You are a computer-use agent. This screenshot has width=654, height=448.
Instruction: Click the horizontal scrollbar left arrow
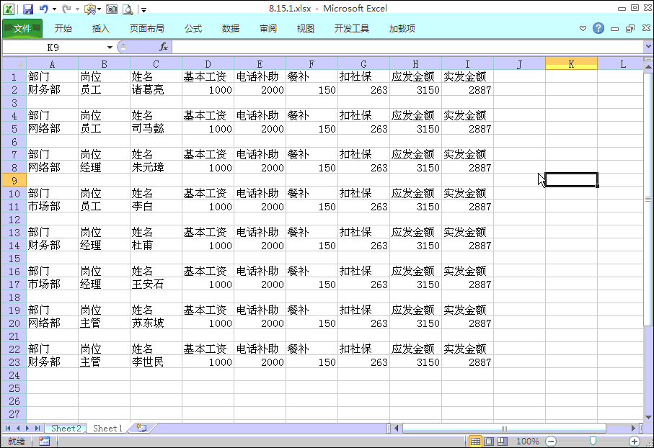pyautogui.click(x=397, y=428)
